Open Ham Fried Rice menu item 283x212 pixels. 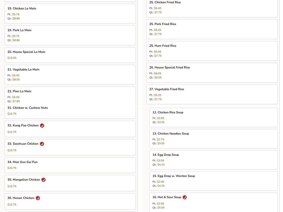coord(212,51)
